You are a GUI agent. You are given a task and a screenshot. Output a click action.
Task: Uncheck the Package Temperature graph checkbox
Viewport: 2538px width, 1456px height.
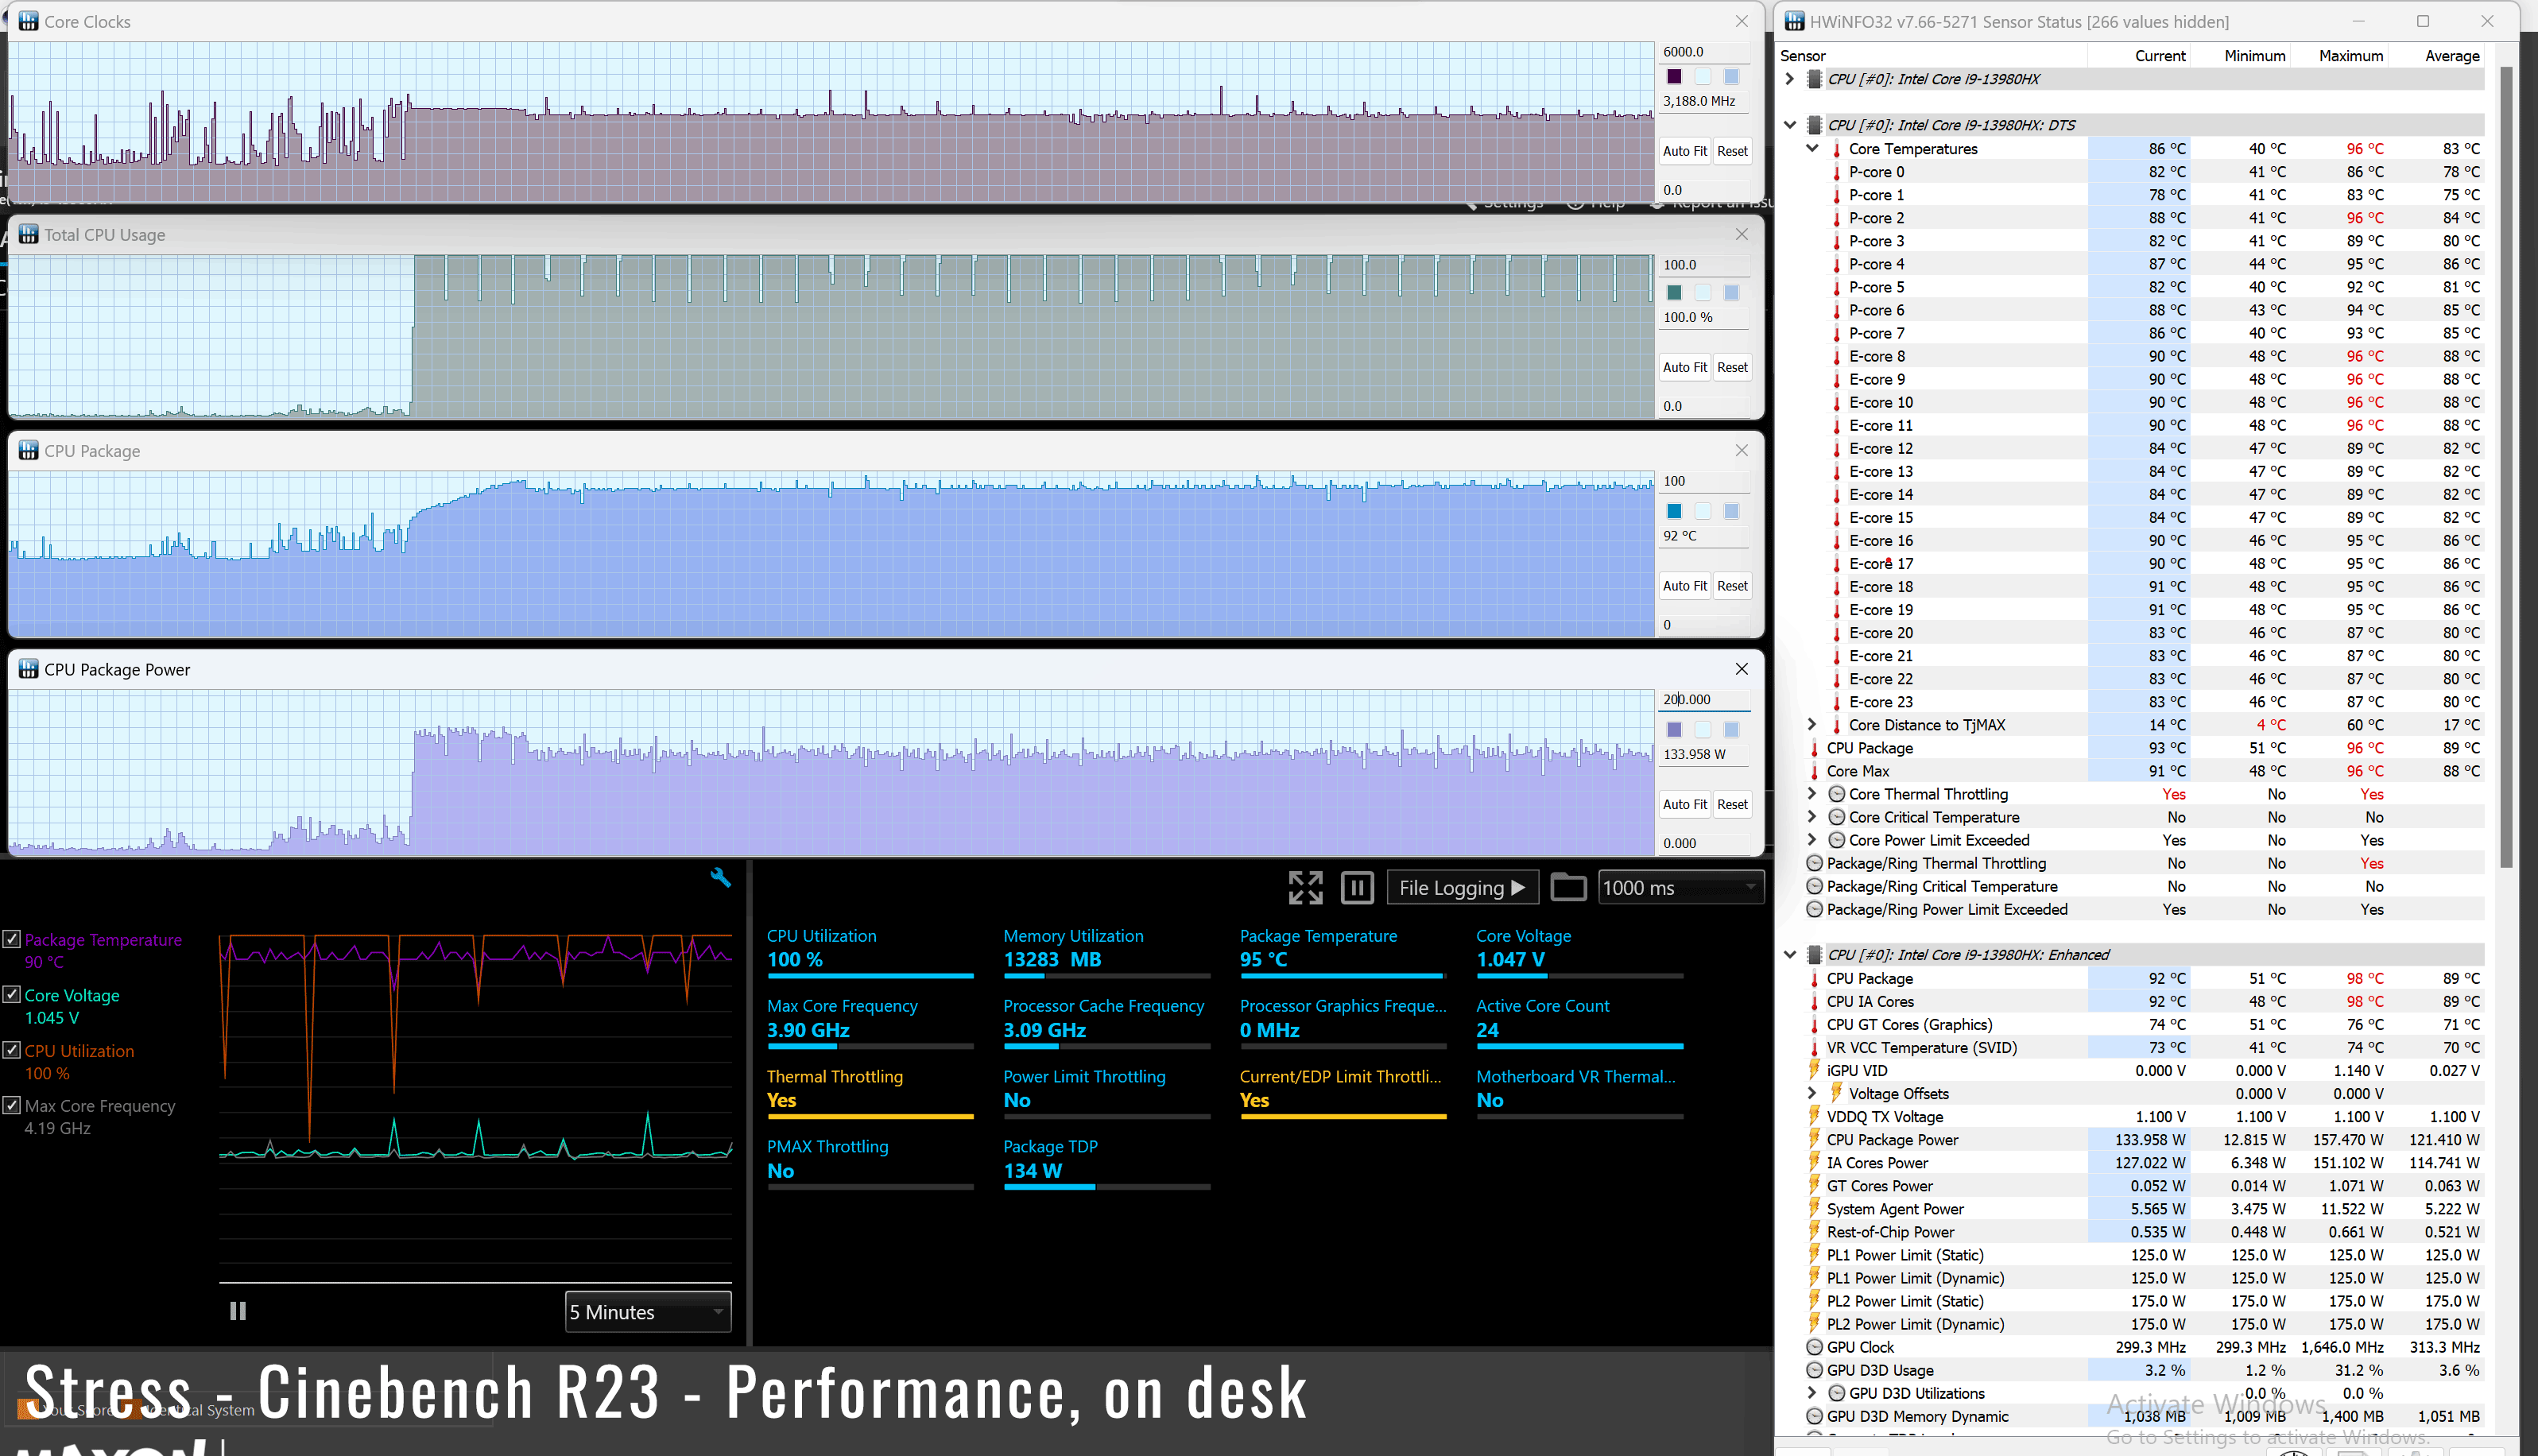12,939
